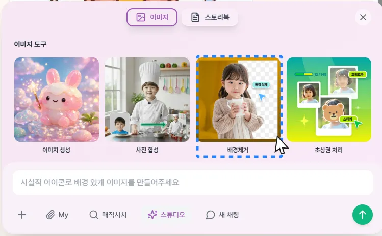The height and width of the screenshot is (236, 382).
Task: Open the 초상권 처리 tool thumbnail
Action: click(x=329, y=100)
